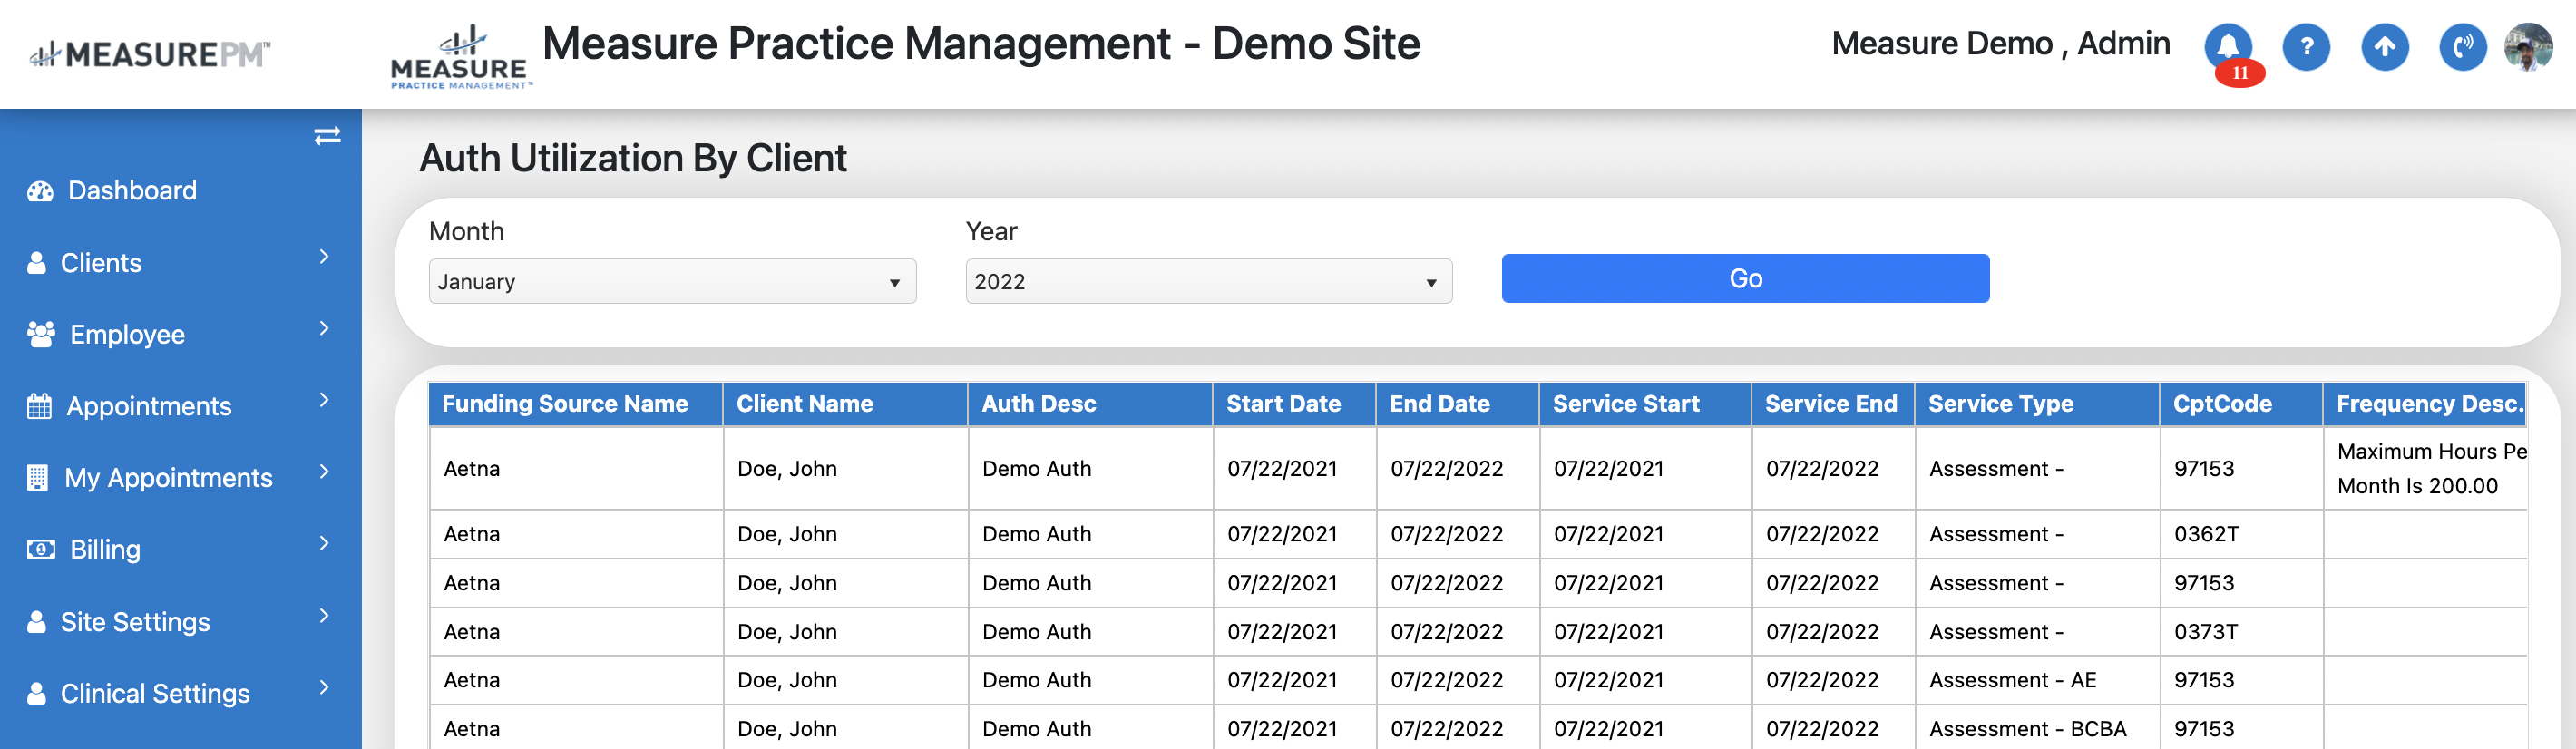Click the phone call icon in header
The image size is (2576, 749).
click(2463, 46)
